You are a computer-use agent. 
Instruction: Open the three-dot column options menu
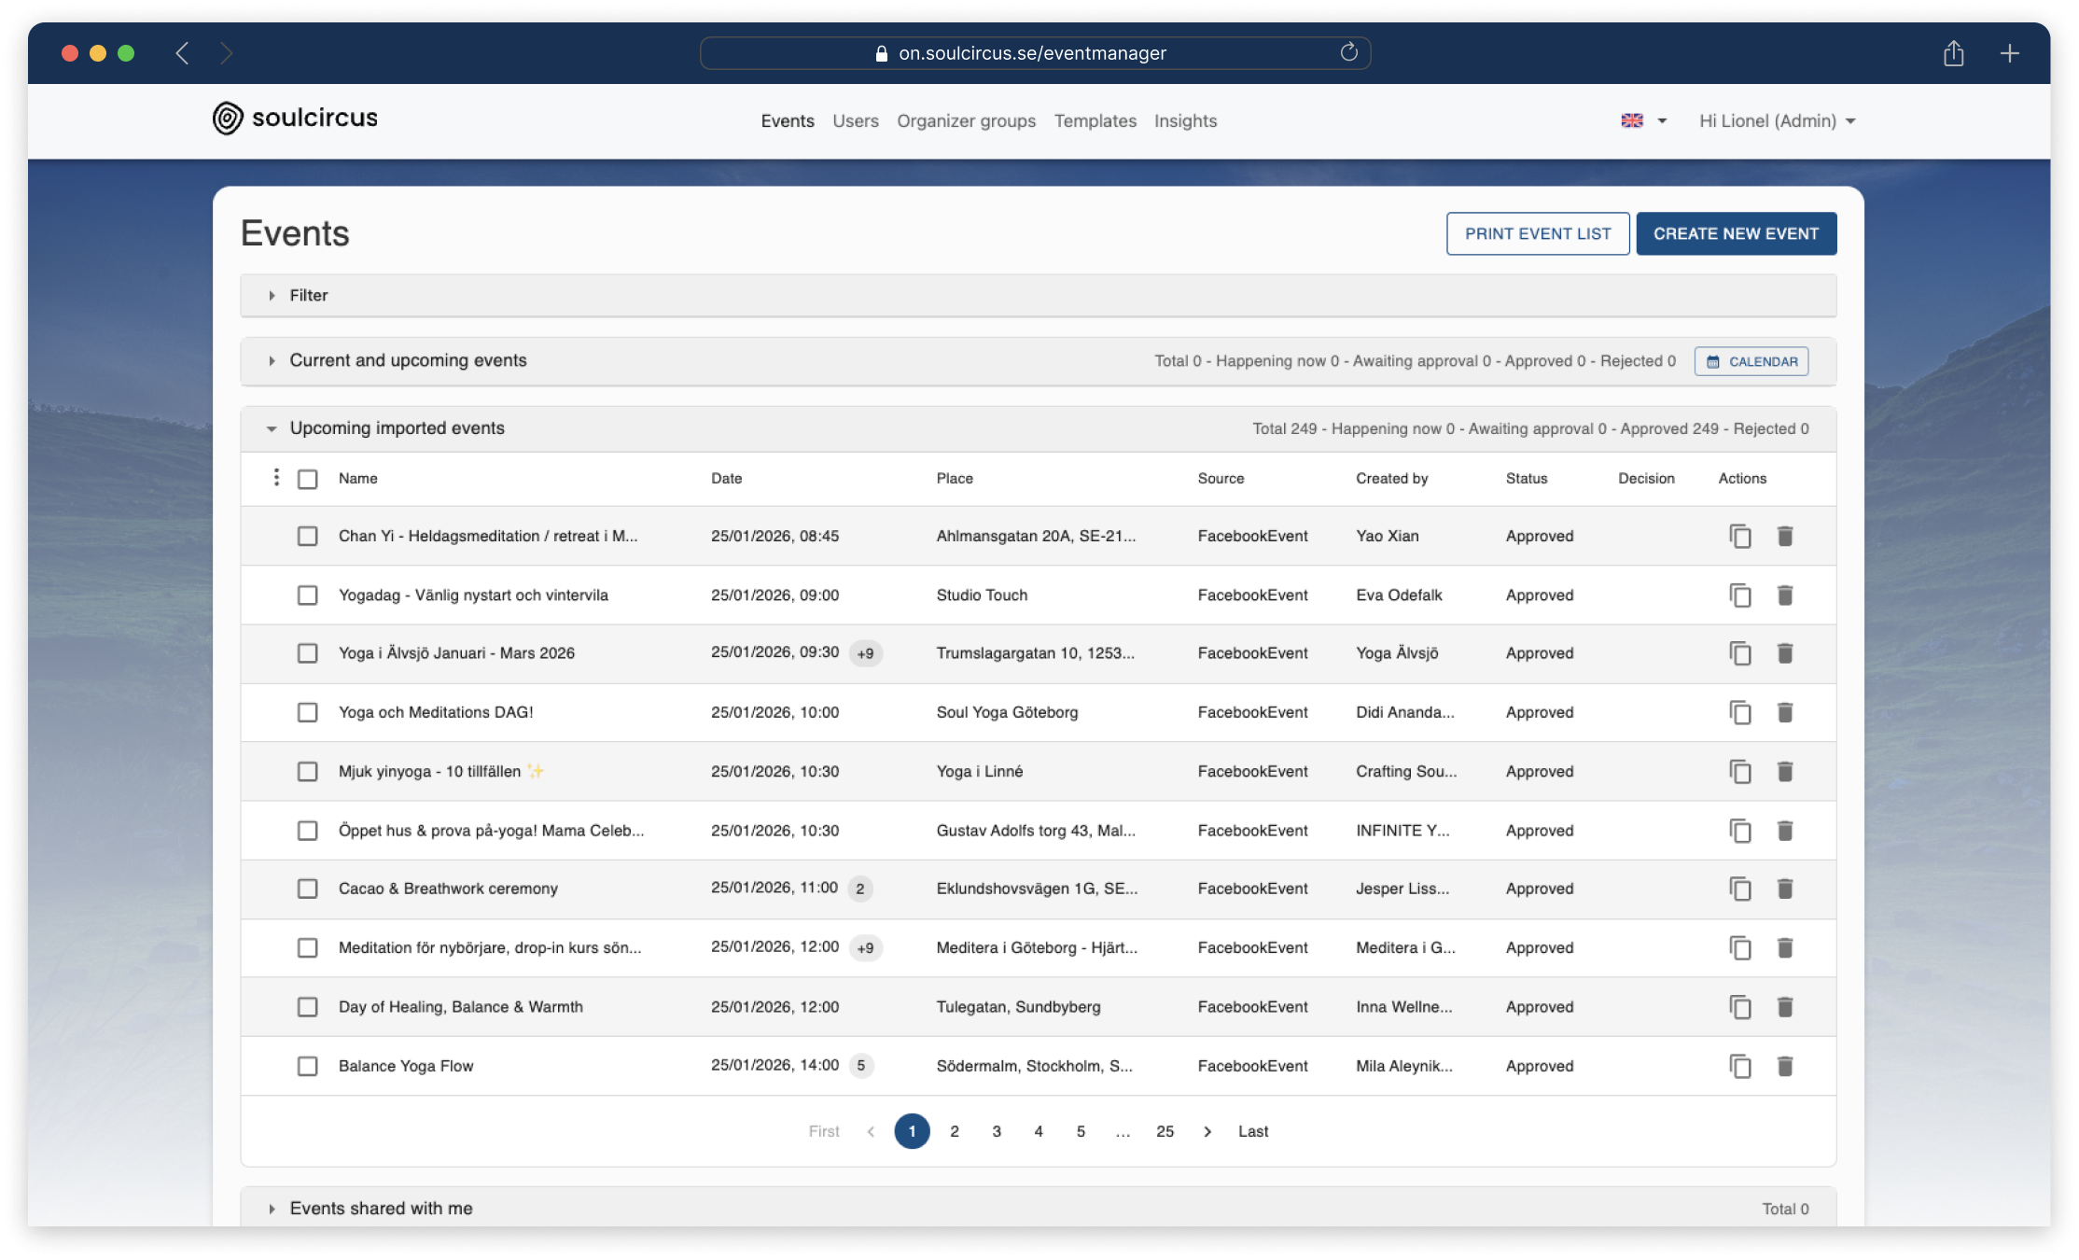tap(276, 478)
